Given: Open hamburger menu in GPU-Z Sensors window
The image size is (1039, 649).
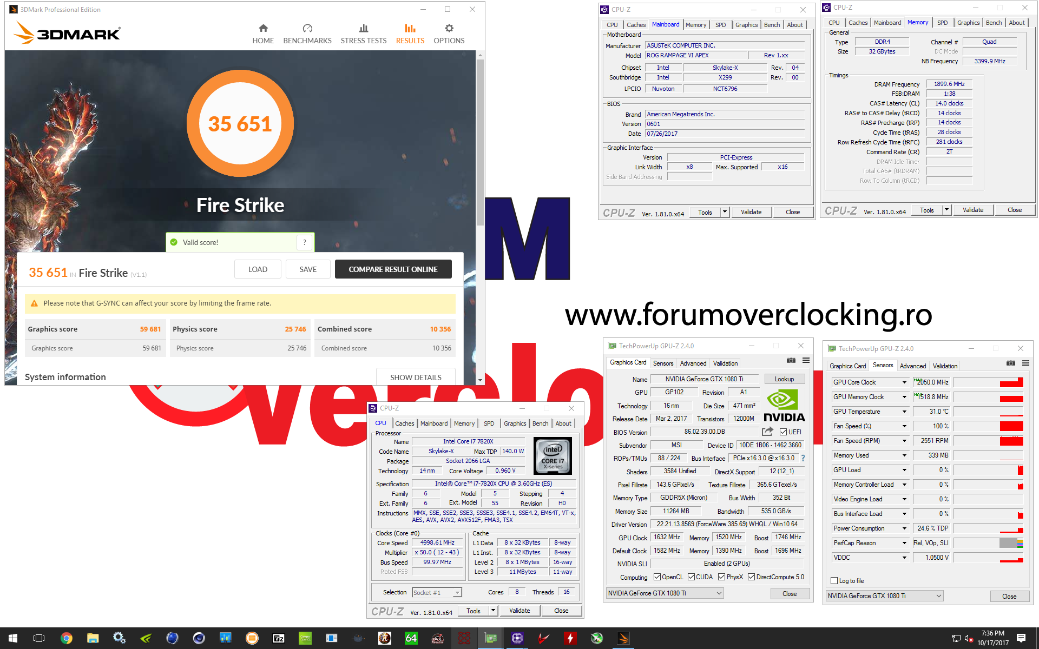Looking at the screenshot, I should click(1025, 363).
